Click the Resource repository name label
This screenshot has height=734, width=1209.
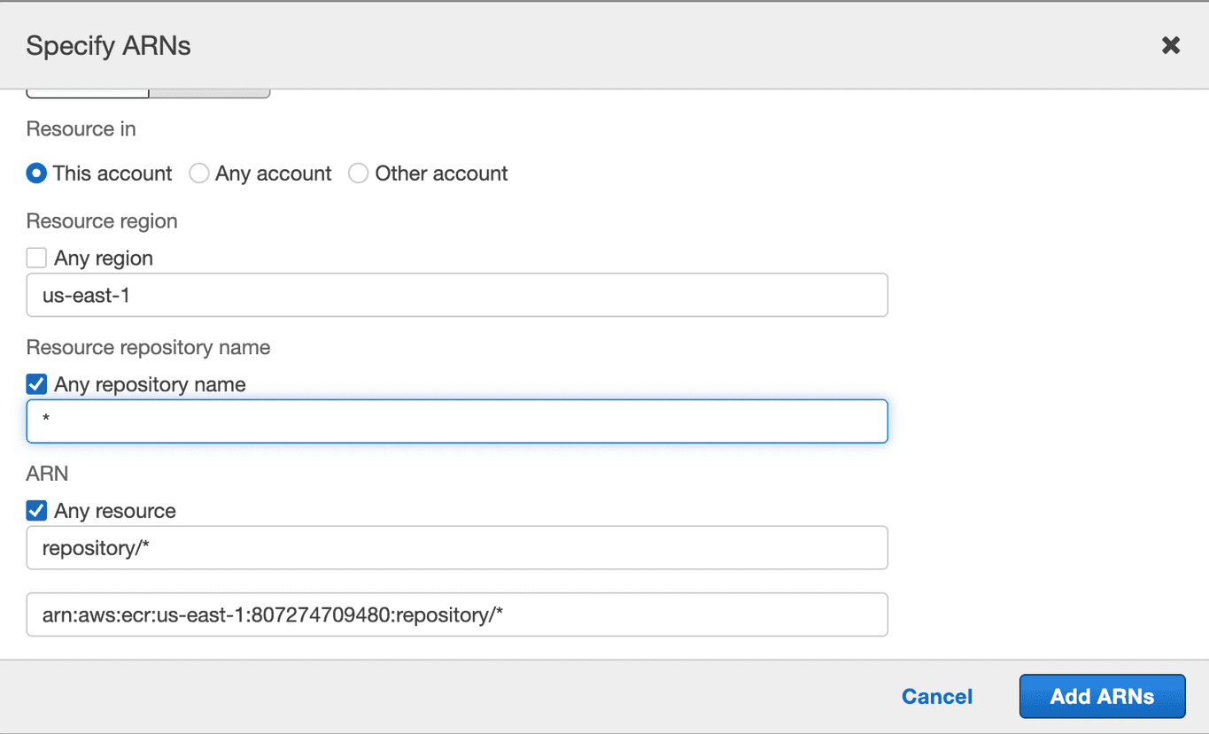[x=147, y=347]
